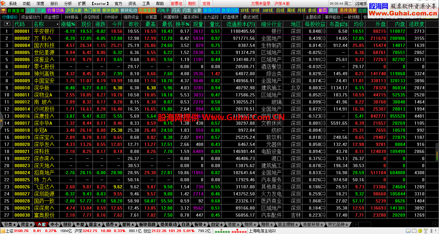Open the column selector dropdown left of 代码

coord(7,24)
